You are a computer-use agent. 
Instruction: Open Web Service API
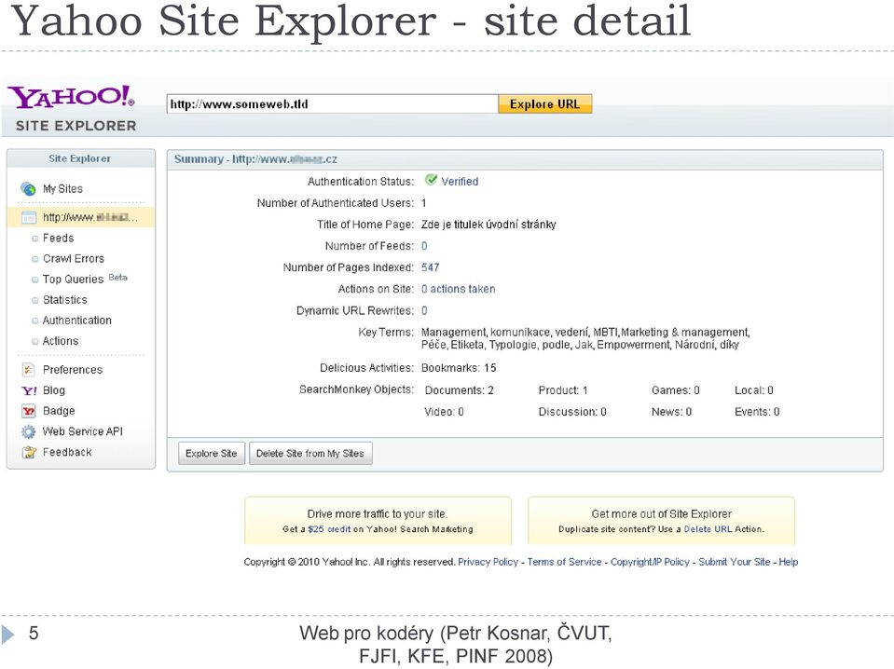(83, 431)
